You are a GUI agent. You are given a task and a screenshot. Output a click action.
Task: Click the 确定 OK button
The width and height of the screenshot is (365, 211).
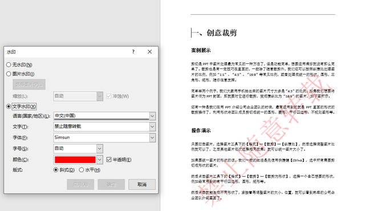(x=111, y=184)
